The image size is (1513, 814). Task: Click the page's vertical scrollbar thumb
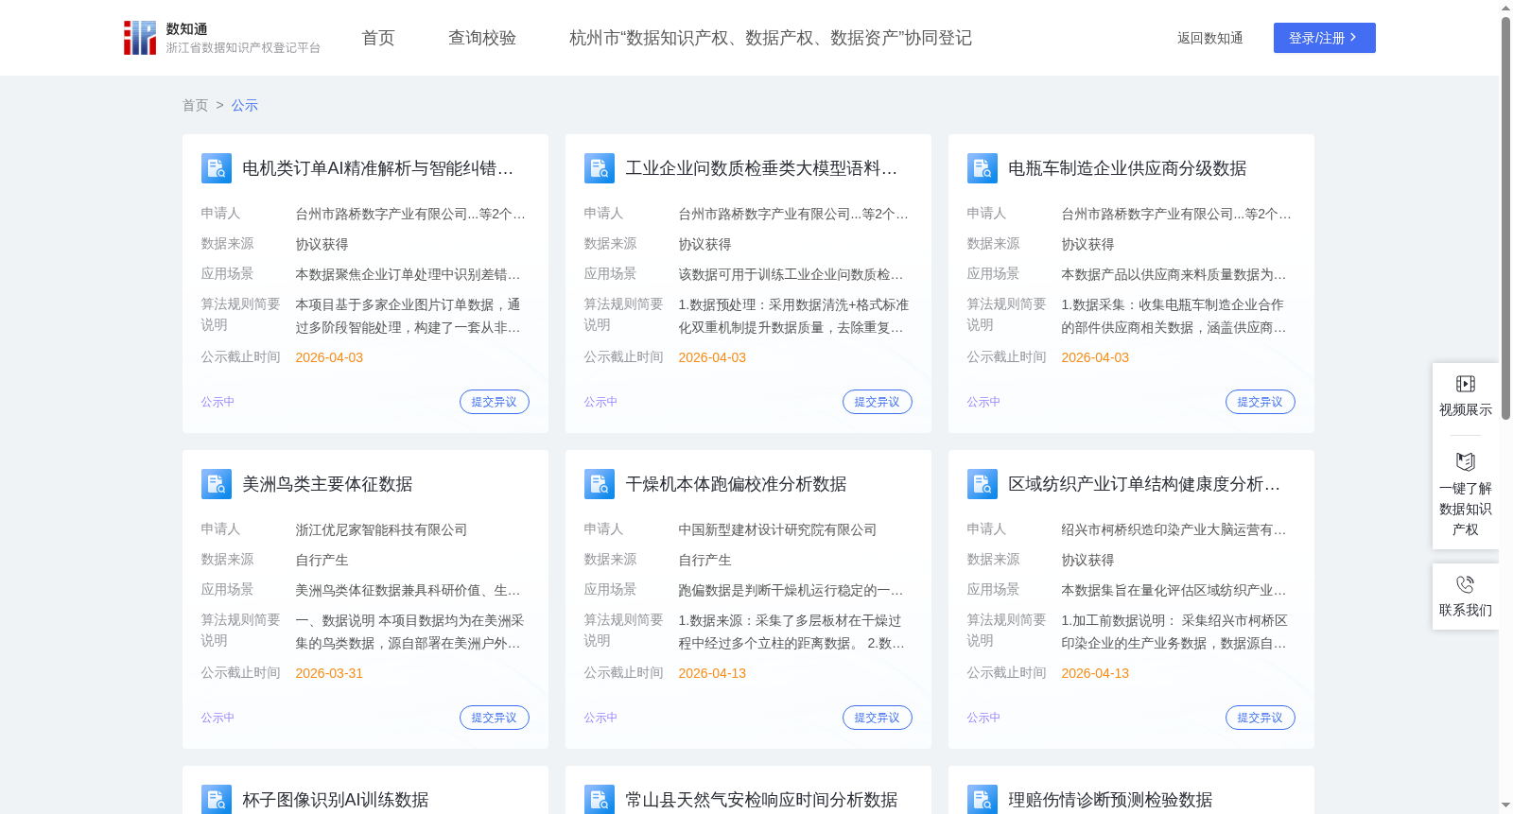[1505, 217]
